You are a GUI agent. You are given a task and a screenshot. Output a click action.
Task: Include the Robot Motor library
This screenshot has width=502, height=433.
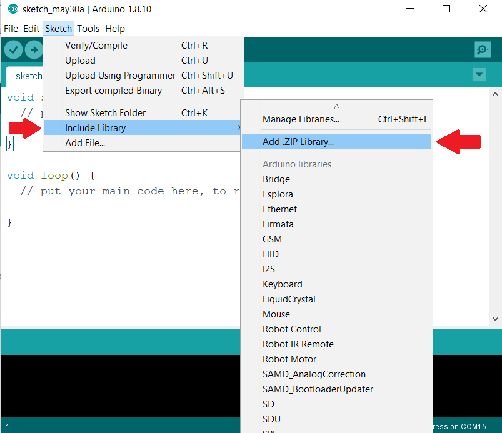[x=336, y=359]
